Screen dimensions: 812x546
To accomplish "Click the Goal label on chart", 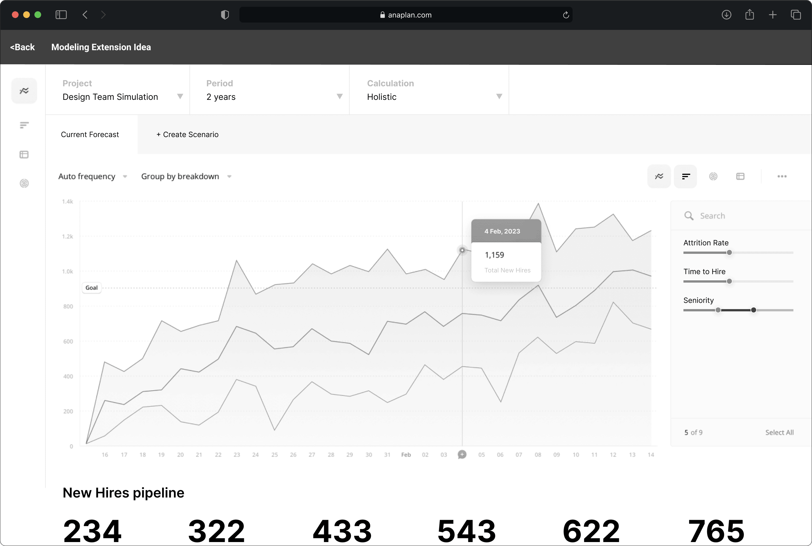I will (92, 288).
